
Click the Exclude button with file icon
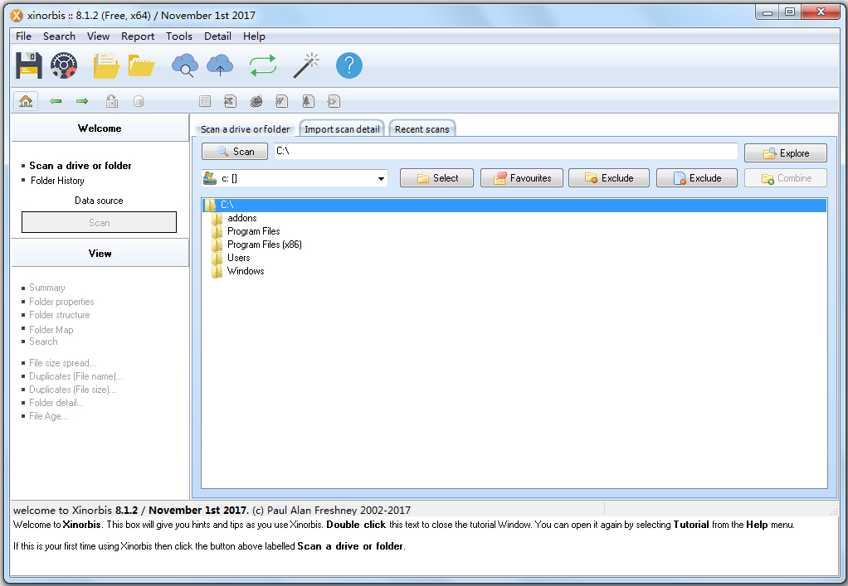click(x=697, y=177)
